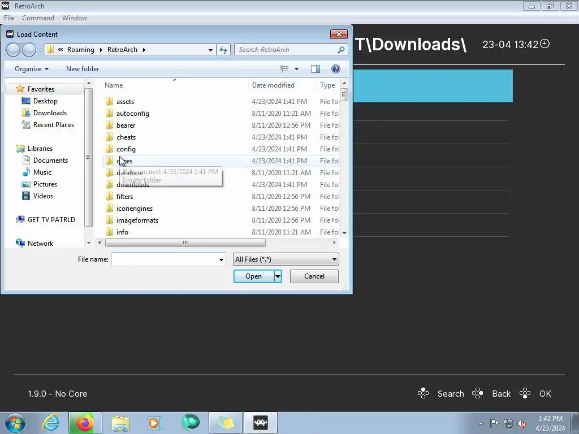Select the info folder row
Viewport: 579px width, 434px height.
[221, 232]
